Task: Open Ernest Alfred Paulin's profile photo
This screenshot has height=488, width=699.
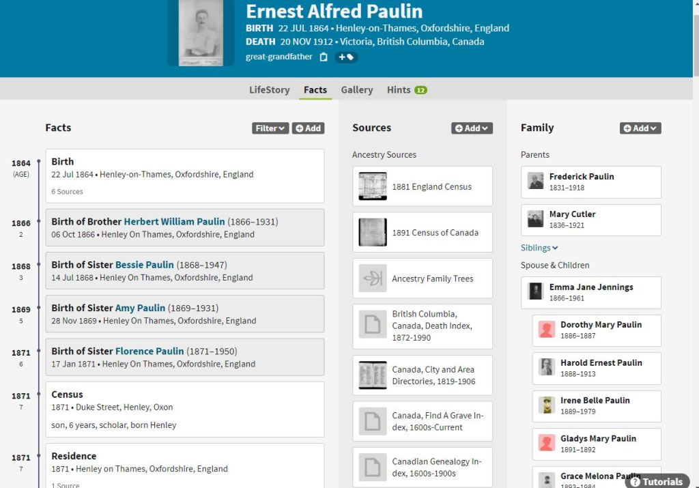Action: point(201,33)
